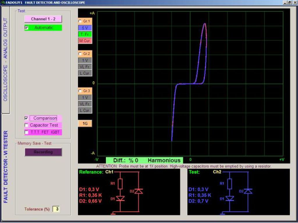Screen dimensions: 298x223
Task: Click the Ch2 test D1: 0,3 V value
Action: [x=198, y=189]
